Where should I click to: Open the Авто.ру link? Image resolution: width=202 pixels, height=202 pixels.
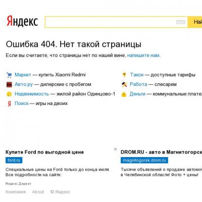point(24,84)
